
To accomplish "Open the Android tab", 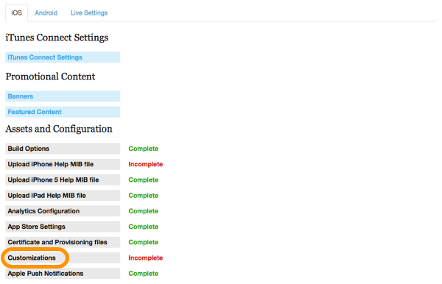I will pos(46,13).
